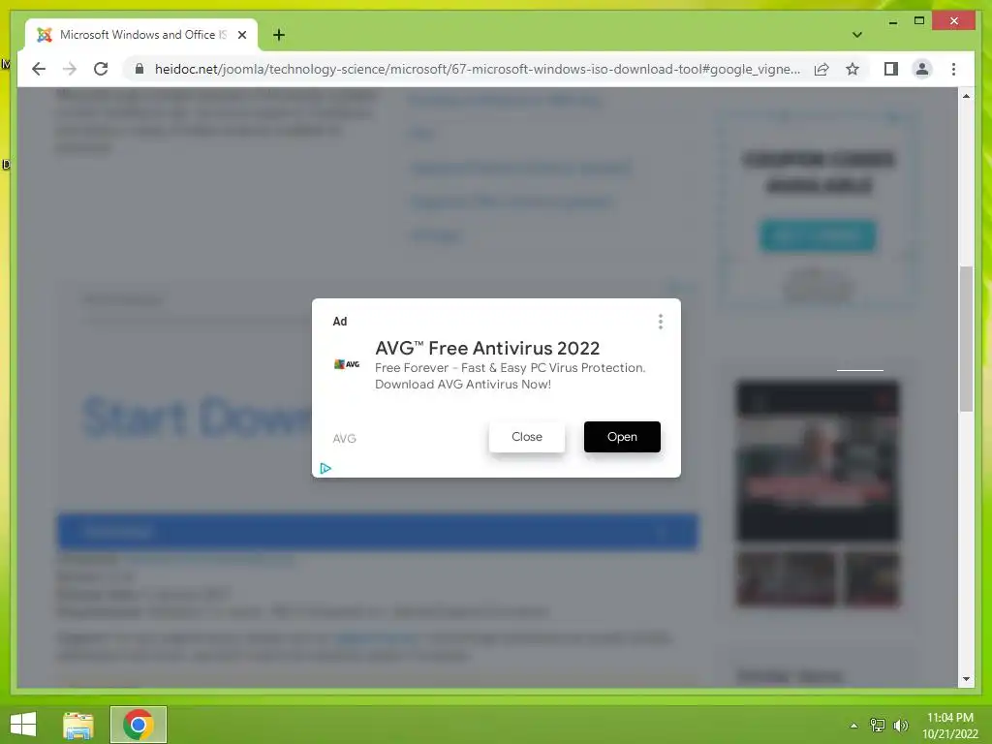
Task: Go forward in browser history
Action: click(x=70, y=69)
